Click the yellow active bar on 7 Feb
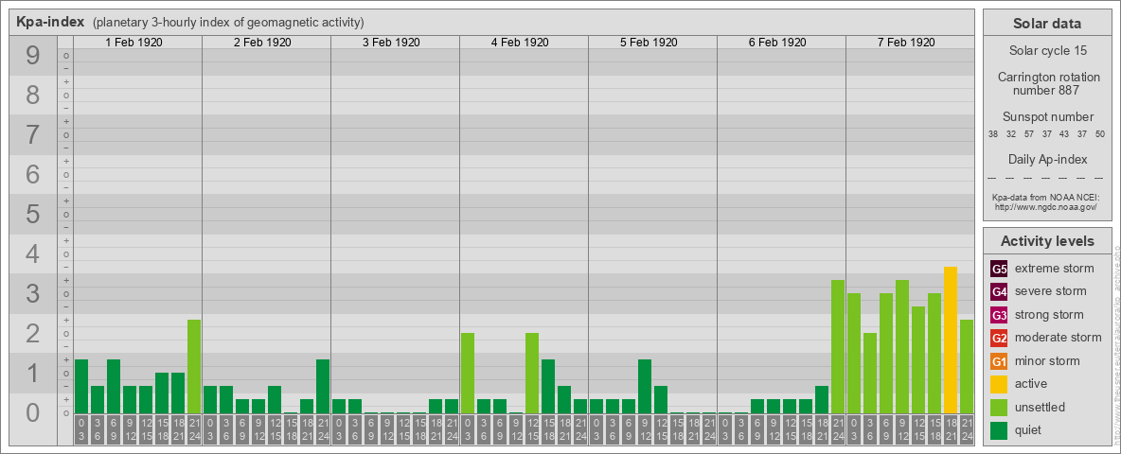 tap(951, 340)
